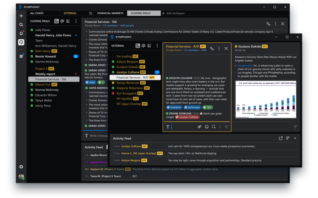The height and width of the screenshot is (198, 318).
Task: Toggle the text formatting T button in R/D composer
Action: coord(168,127)
